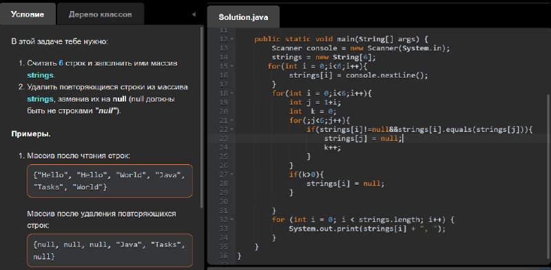Click line number 36 in the gutter
551x270 pixels.
(x=223, y=256)
